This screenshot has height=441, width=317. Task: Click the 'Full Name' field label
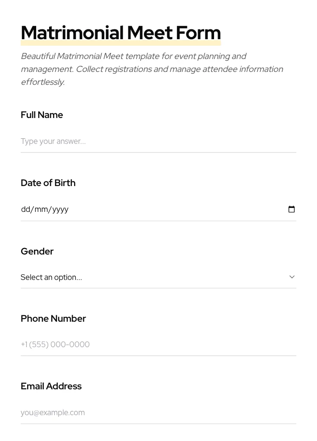(42, 115)
